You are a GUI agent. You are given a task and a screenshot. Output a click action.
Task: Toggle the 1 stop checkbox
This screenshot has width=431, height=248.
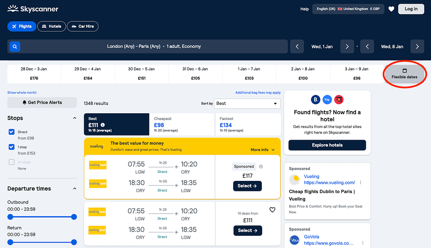click(11, 147)
